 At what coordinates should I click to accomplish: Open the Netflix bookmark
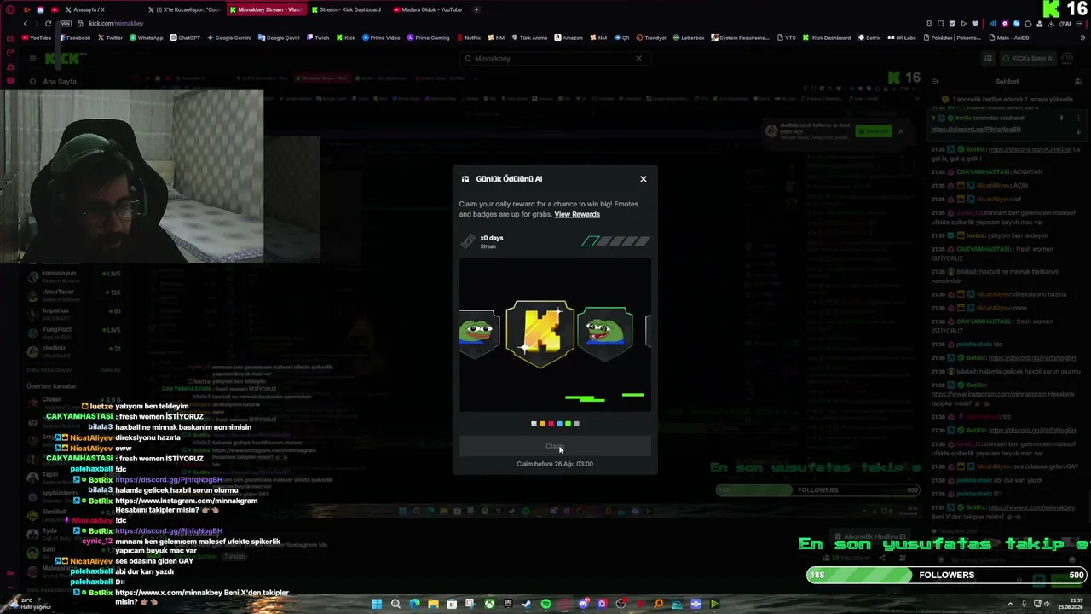point(468,38)
